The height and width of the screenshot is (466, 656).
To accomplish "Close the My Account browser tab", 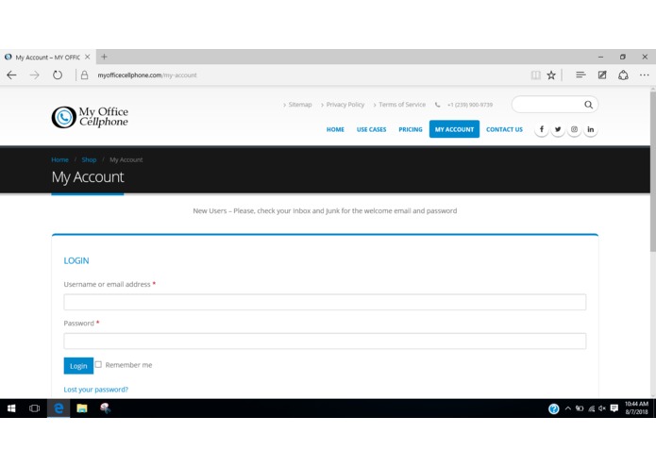I will click(x=88, y=57).
